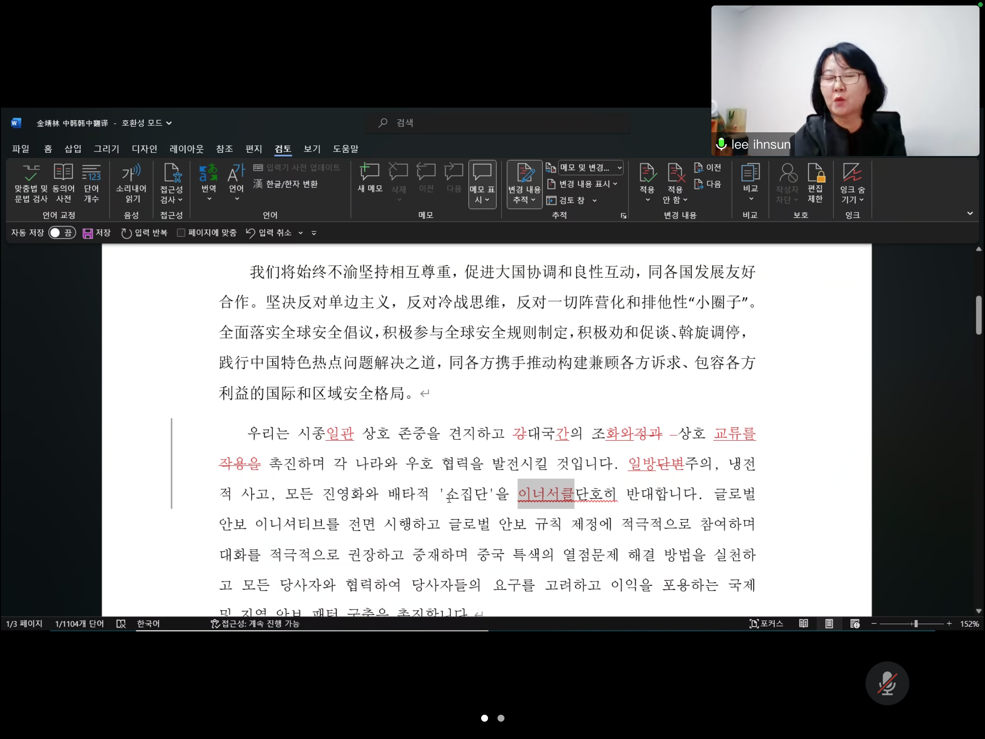Open the thesaurus (동의어 사전) tool
Viewport: 985px width, 739px height.
point(63,173)
